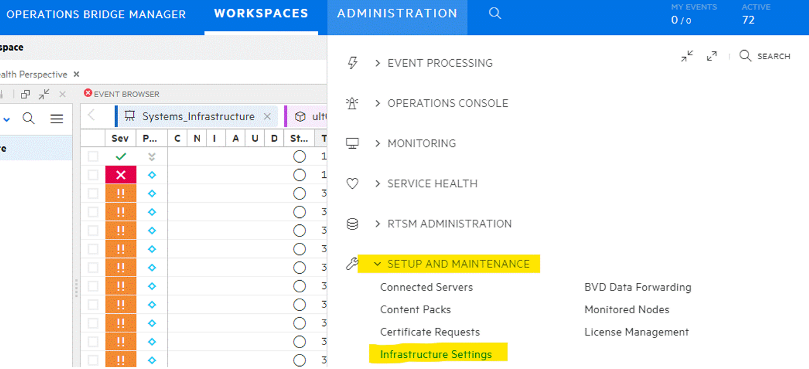
Task: Expand the RTSM Administration category chevron
Action: [377, 224]
